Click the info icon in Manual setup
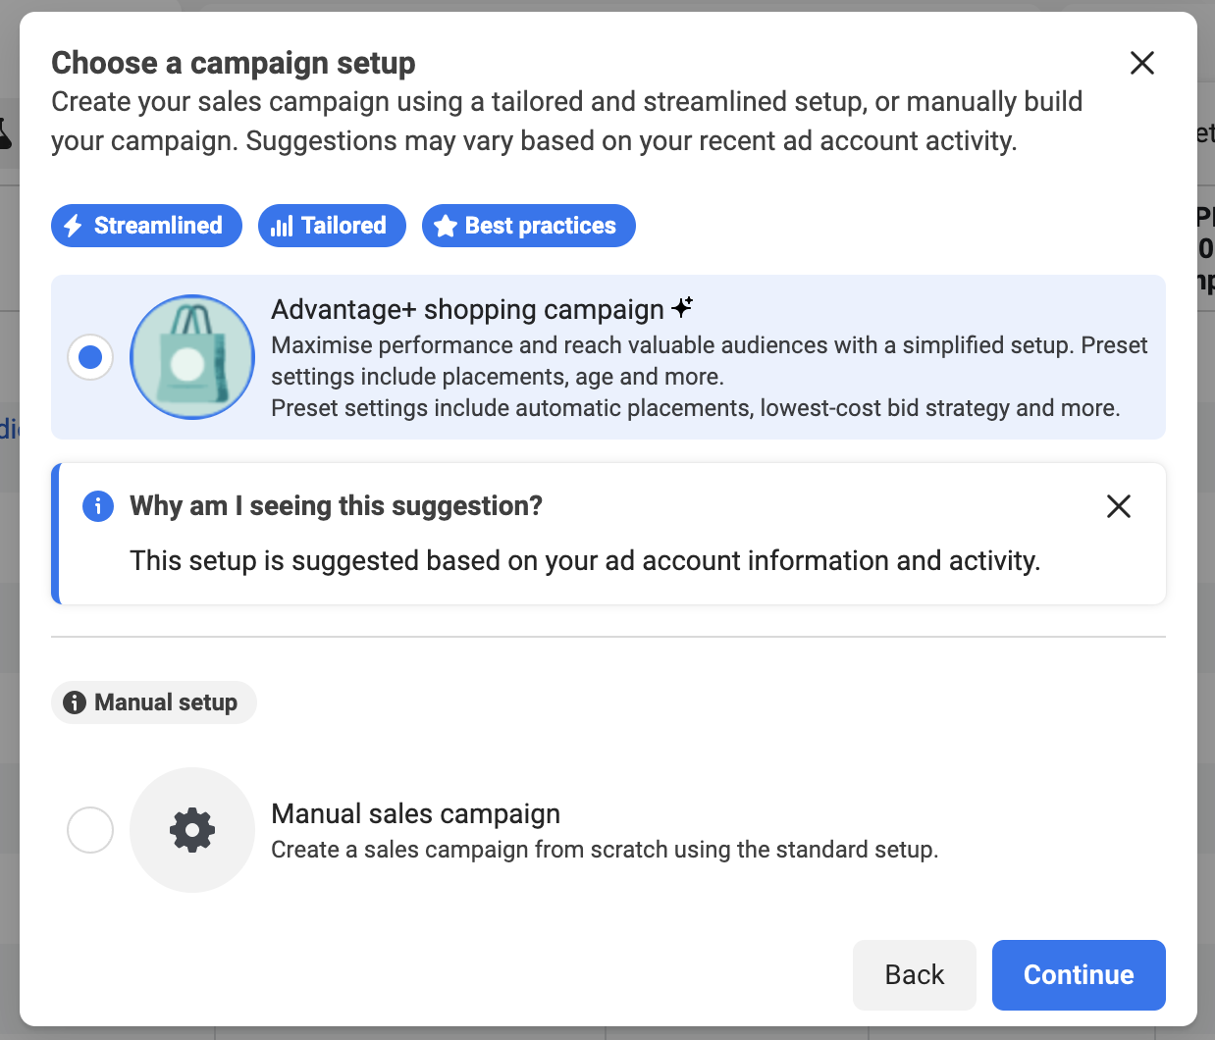This screenshot has height=1040, width=1215. tap(75, 702)
